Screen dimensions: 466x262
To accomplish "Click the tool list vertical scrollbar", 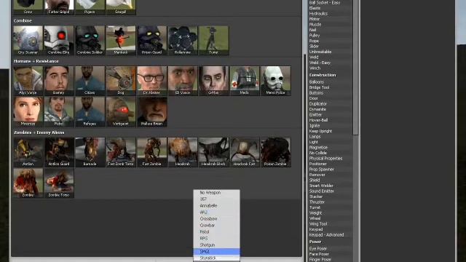I will 356,68.
